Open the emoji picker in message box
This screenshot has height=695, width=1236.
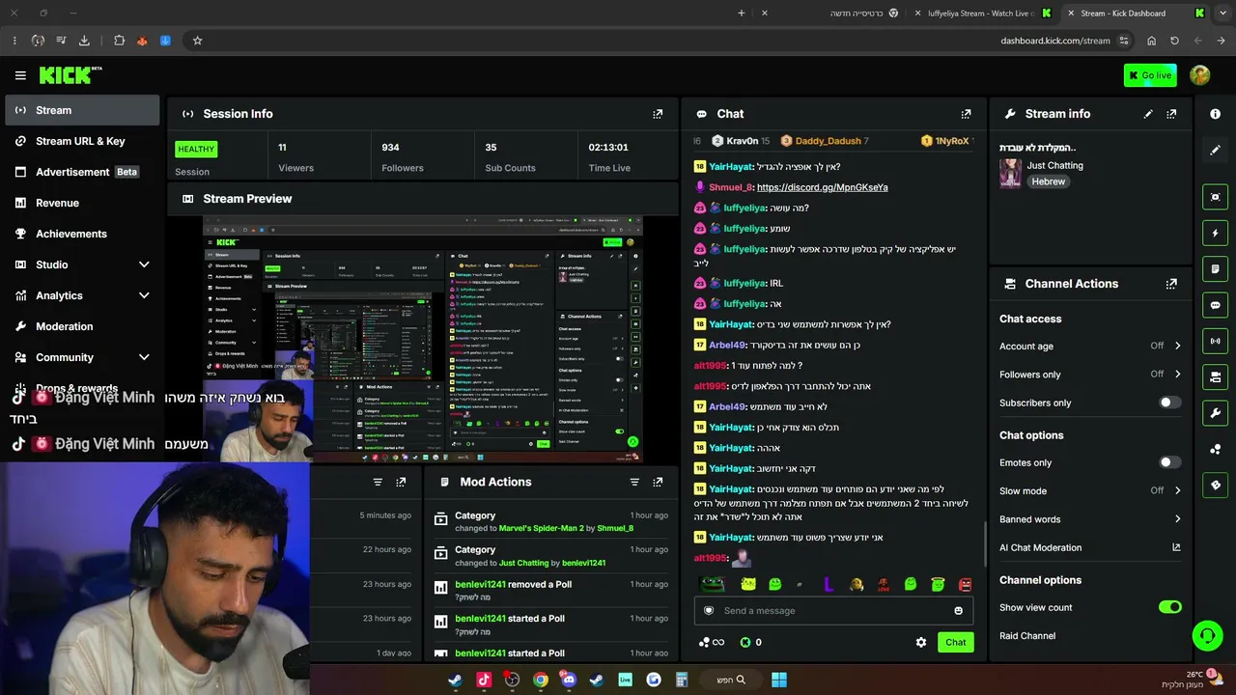click(958, 610)
